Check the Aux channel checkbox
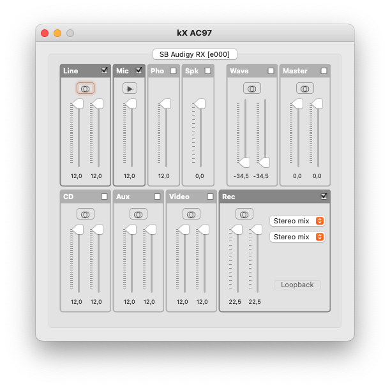The height and width of the screenshot is (388, 390). click(x=157, y=197)
